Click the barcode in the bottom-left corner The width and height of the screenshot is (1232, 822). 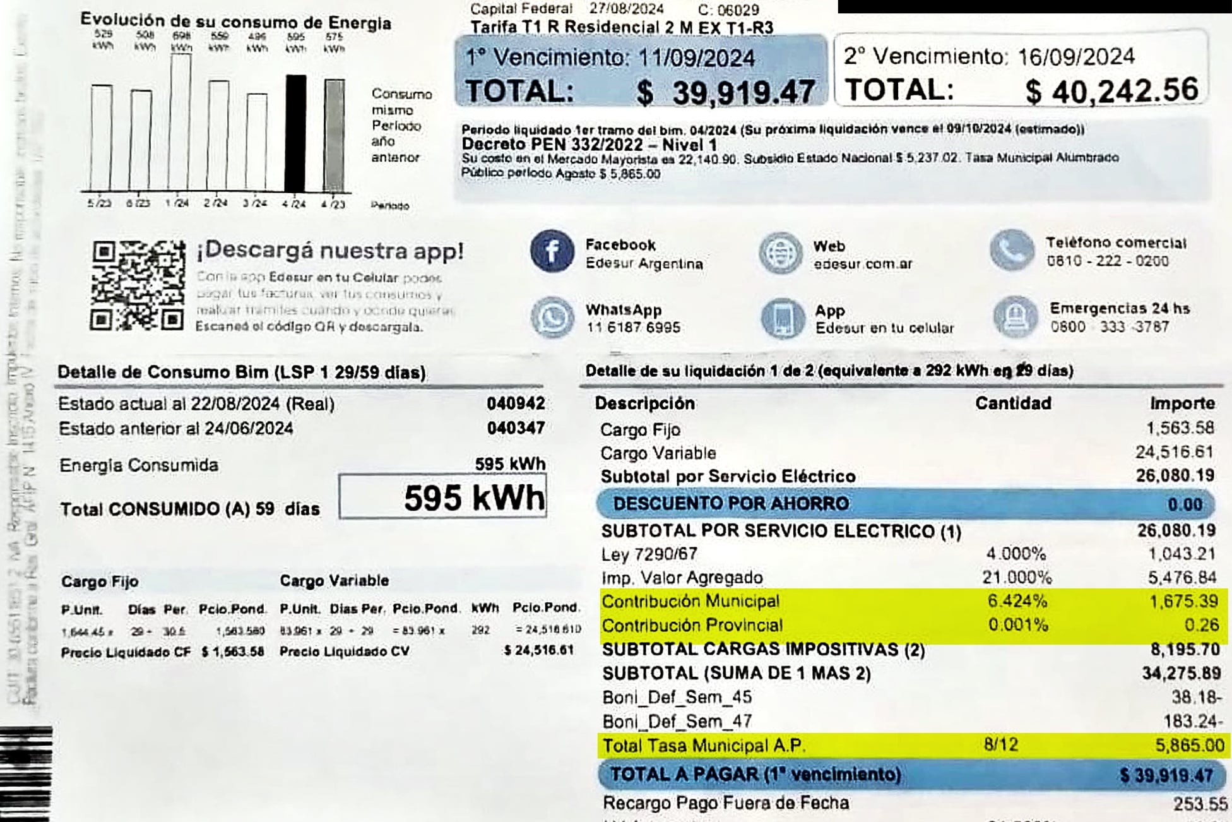pos(25,774)
